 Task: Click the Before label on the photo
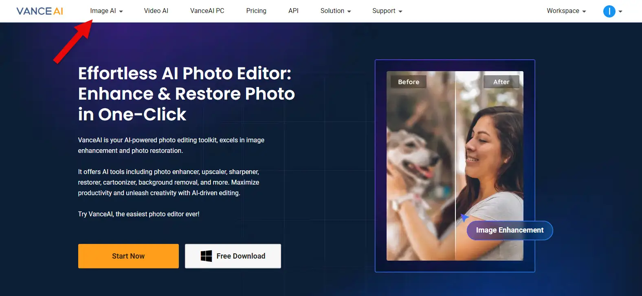[x=409, y=82]
